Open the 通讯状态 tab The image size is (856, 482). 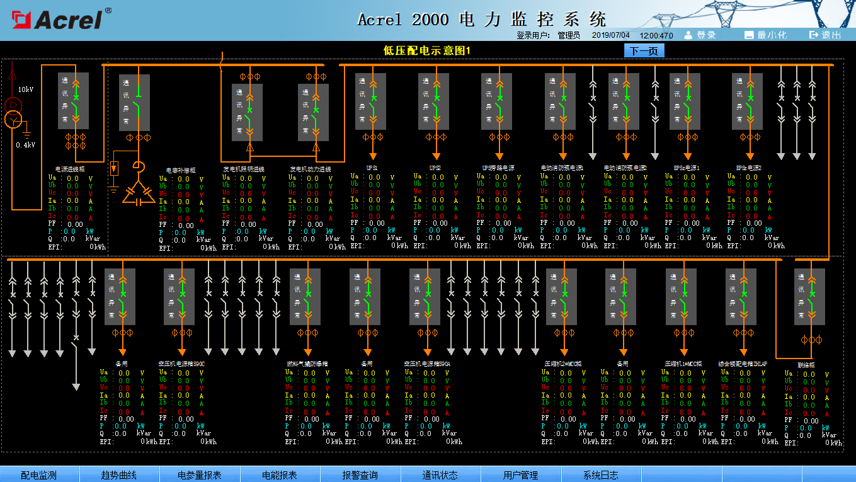click(x=440, y=474)
